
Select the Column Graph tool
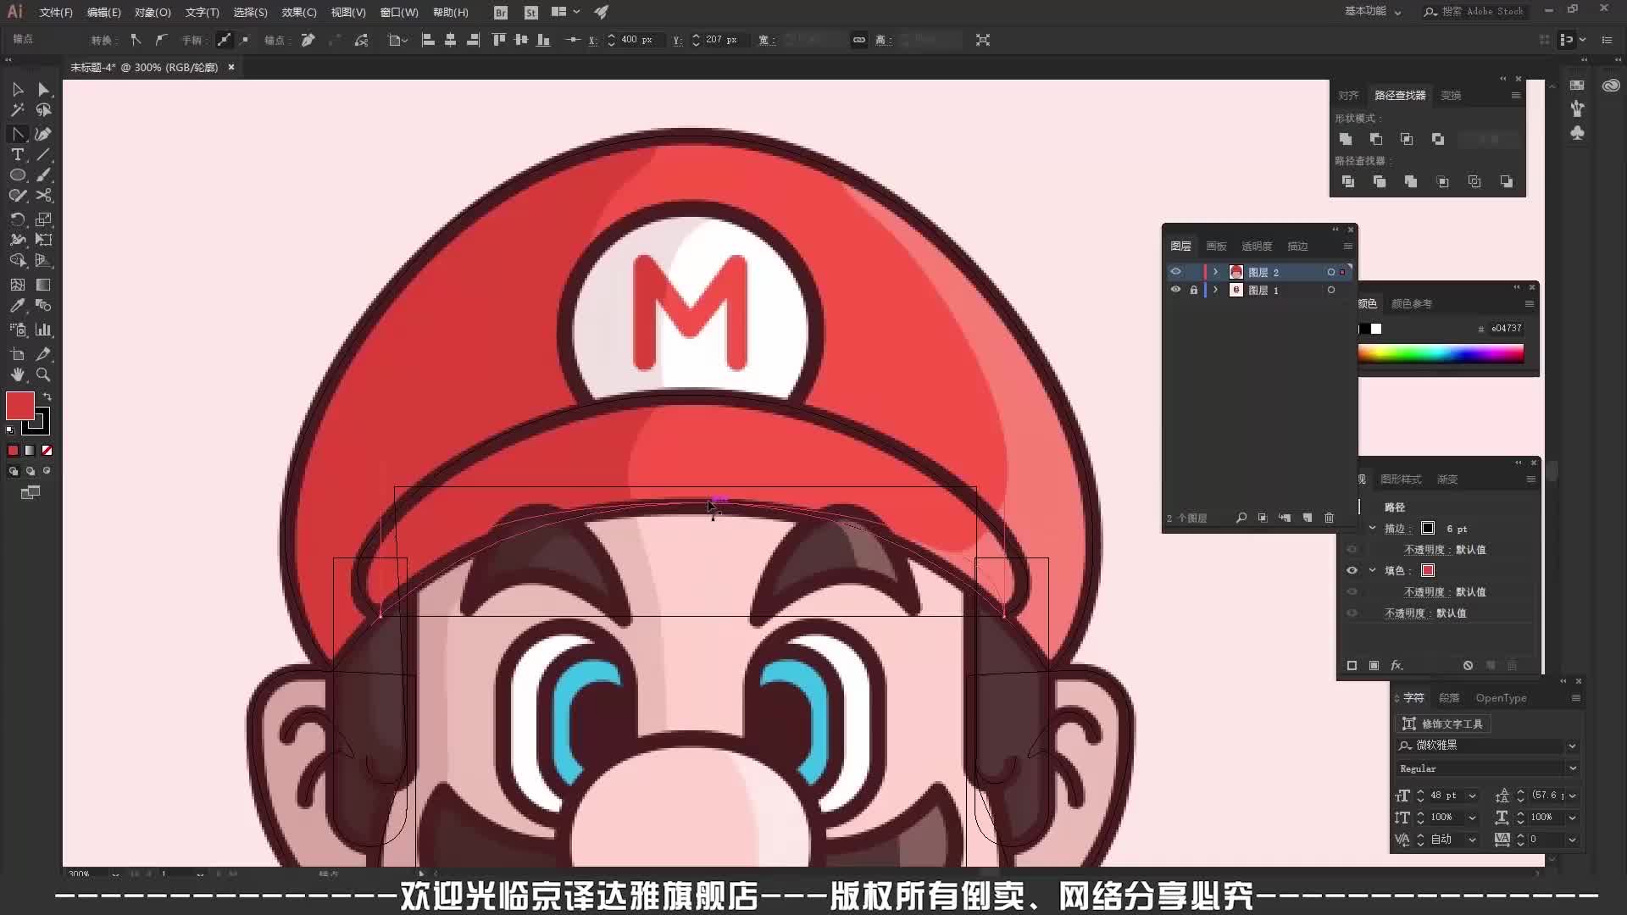coord(43,330)
